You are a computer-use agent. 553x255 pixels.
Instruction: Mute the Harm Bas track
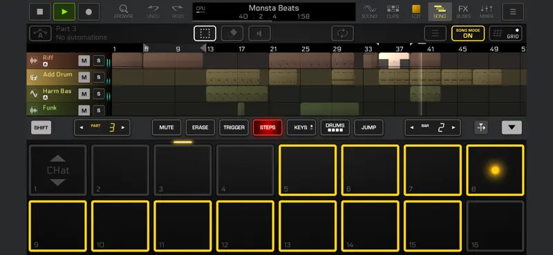(84, 94)
